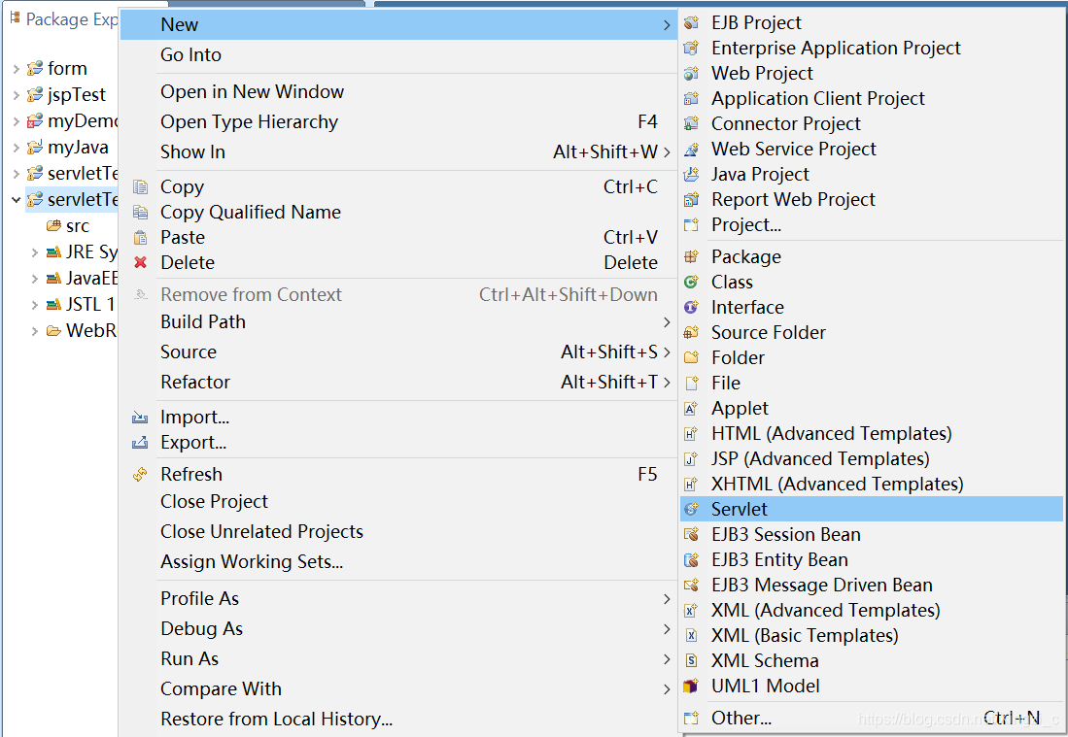The image size is (1068, 737).
Task: Click the EJB3 Session Bean icon
Action: point(691,534)
